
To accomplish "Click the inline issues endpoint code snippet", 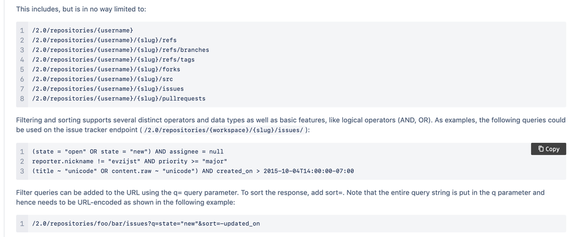I will point(224,130).
